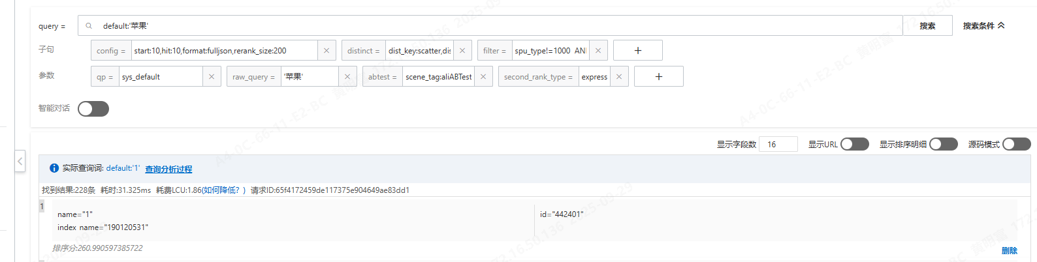Toggle the 显示排序明细 switch
The height and width of the screenshot is (262, 1037).
[x=943, y=144]
